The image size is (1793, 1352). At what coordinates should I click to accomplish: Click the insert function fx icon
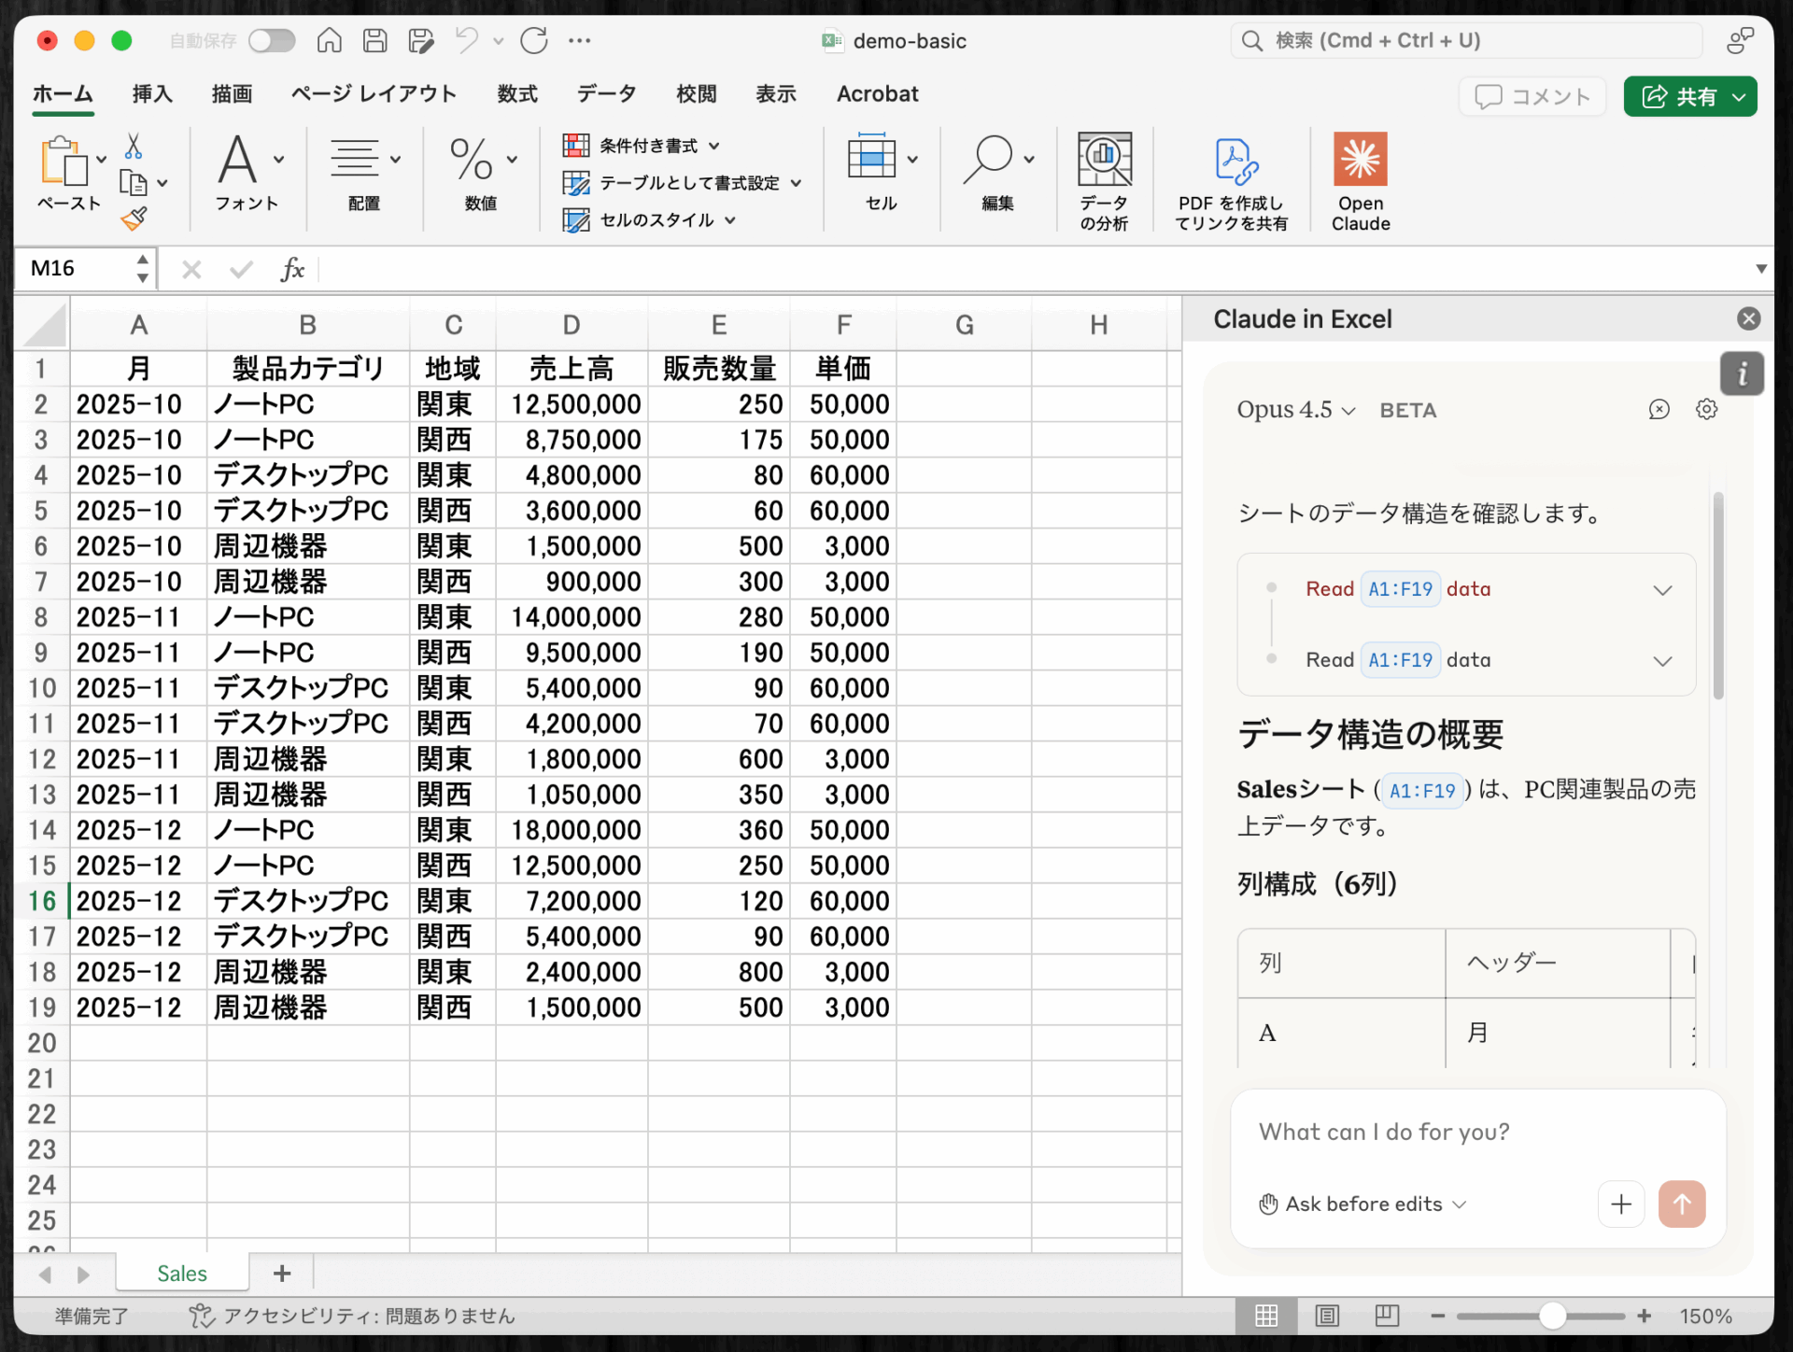pos(292,270)
